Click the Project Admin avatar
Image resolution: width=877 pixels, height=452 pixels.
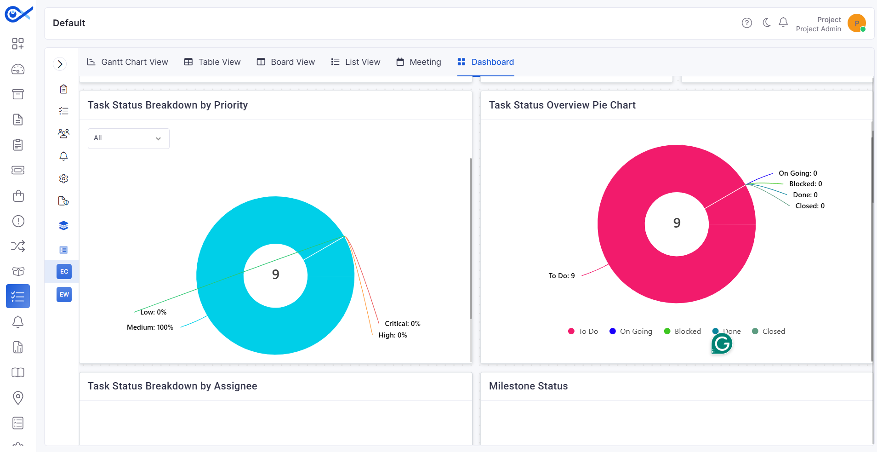pyautogui.click(x=857, y=23)
